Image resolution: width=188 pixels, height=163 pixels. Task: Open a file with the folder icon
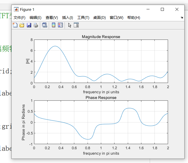click(22, 25)
